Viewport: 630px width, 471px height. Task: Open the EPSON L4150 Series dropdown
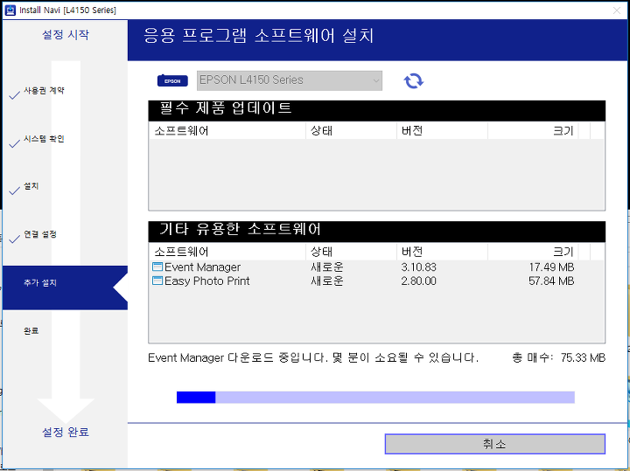point(290,80)
